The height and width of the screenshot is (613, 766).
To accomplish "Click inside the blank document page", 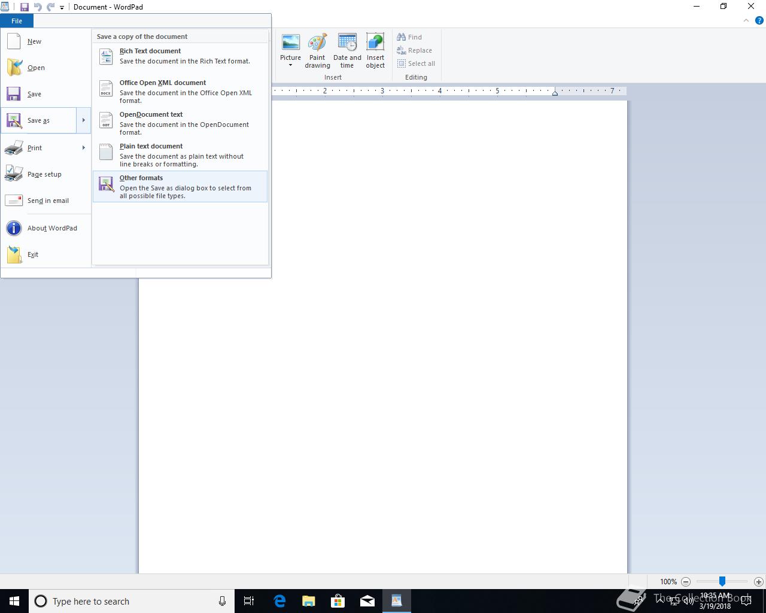I will tap(383, 337).
